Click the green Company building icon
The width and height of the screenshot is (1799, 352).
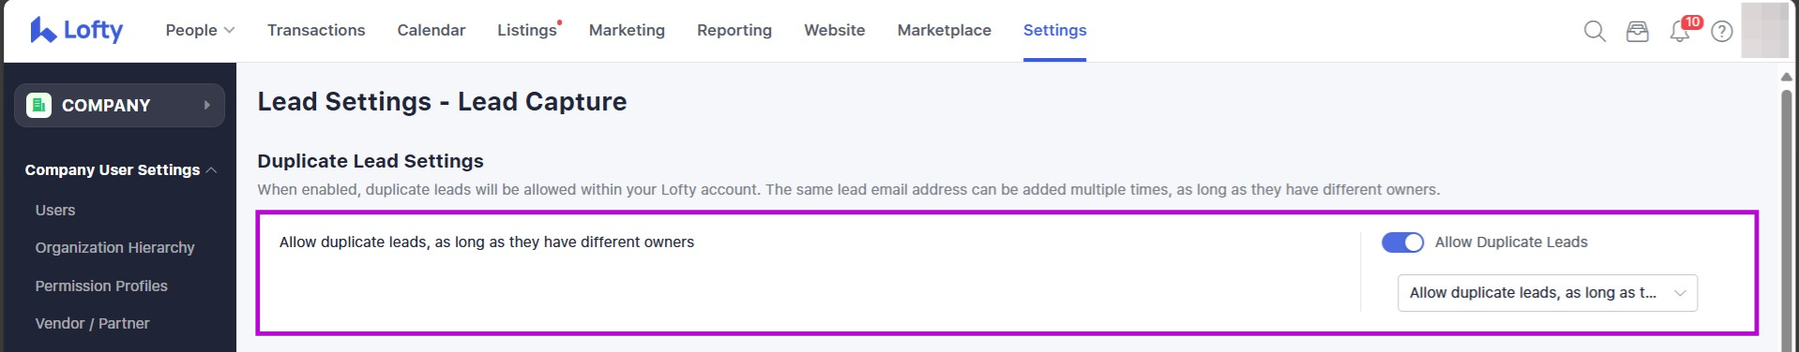coord(38,105)
